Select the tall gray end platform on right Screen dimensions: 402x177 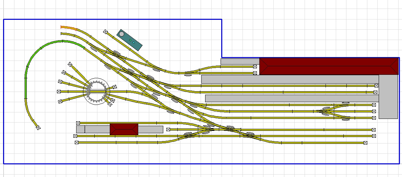[x=388, y=99]
